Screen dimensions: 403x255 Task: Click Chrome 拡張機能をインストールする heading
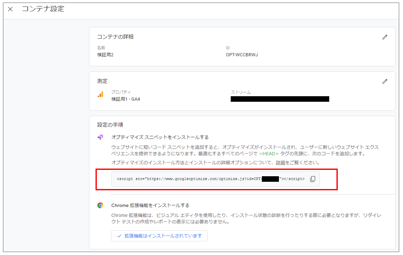151,205
